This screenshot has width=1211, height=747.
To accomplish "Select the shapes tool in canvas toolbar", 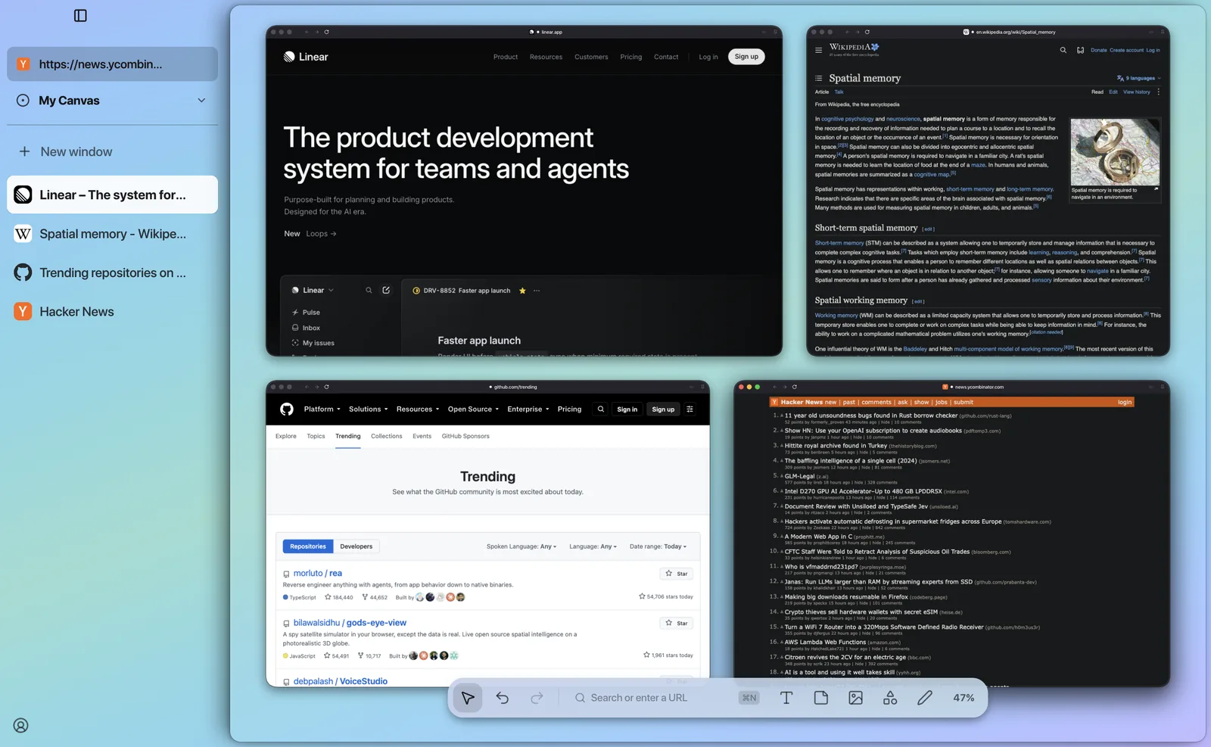I will [x=890, y=698].
